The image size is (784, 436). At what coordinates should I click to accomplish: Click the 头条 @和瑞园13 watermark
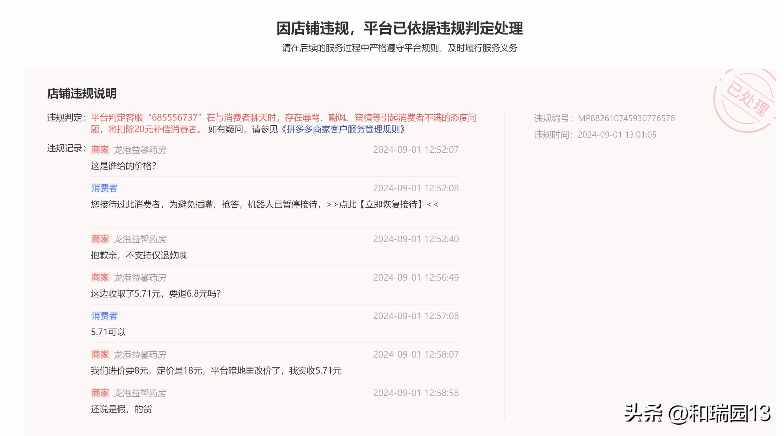point(697,413)
